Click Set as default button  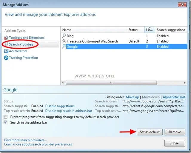[x=150, y=132]
